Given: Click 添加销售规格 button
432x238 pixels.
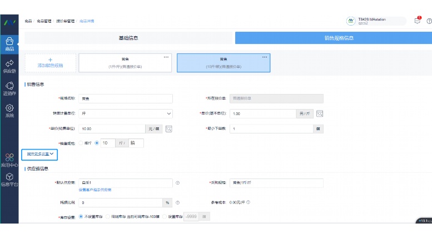Looking at the screenshot, I should click(50, 63).
